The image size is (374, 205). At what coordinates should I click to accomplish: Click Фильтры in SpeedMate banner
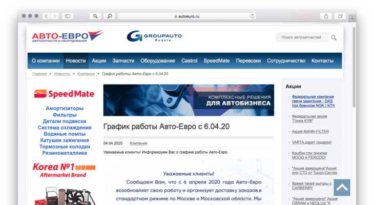[x=65, y=115]
